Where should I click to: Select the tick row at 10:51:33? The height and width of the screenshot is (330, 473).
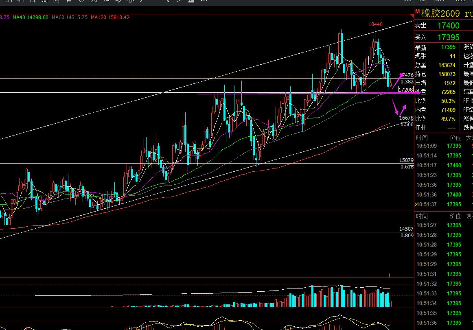[x=444, y=293]
